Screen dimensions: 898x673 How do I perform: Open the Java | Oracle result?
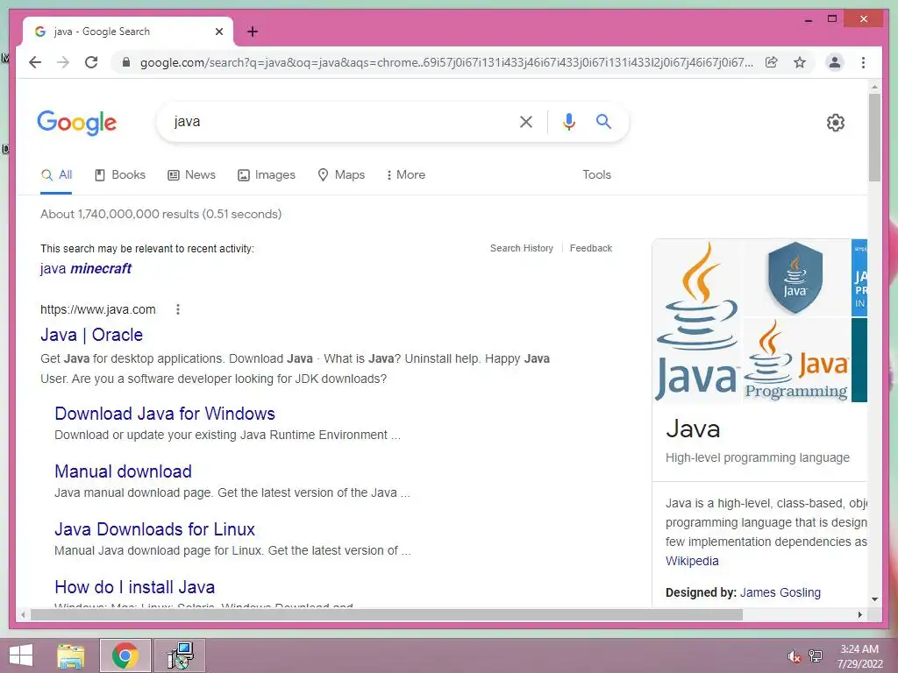pos(91,335)
